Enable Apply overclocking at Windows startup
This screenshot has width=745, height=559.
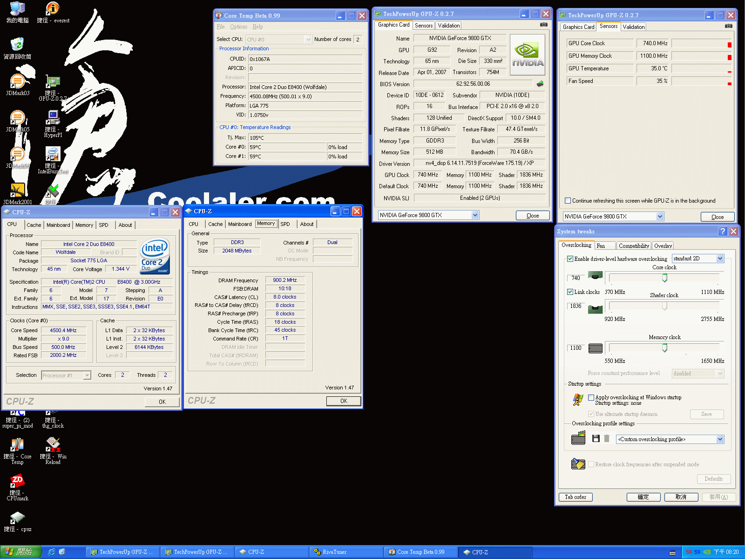coord(591,398)
